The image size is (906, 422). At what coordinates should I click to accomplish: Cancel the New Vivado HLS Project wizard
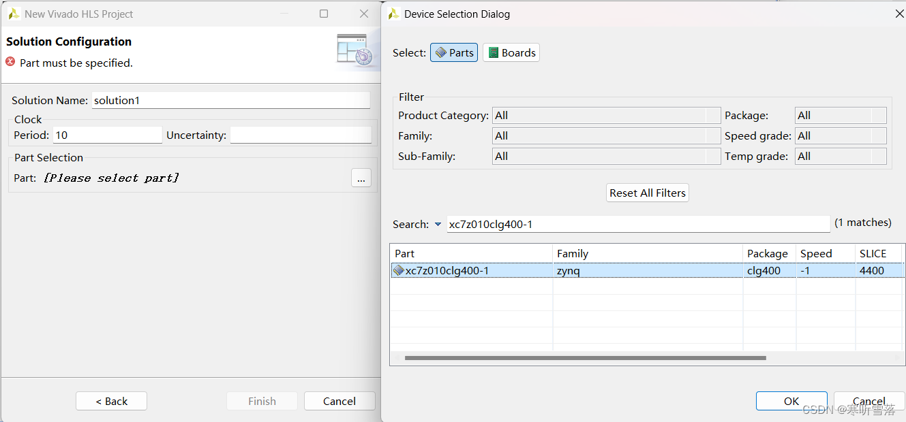point(339,401)
